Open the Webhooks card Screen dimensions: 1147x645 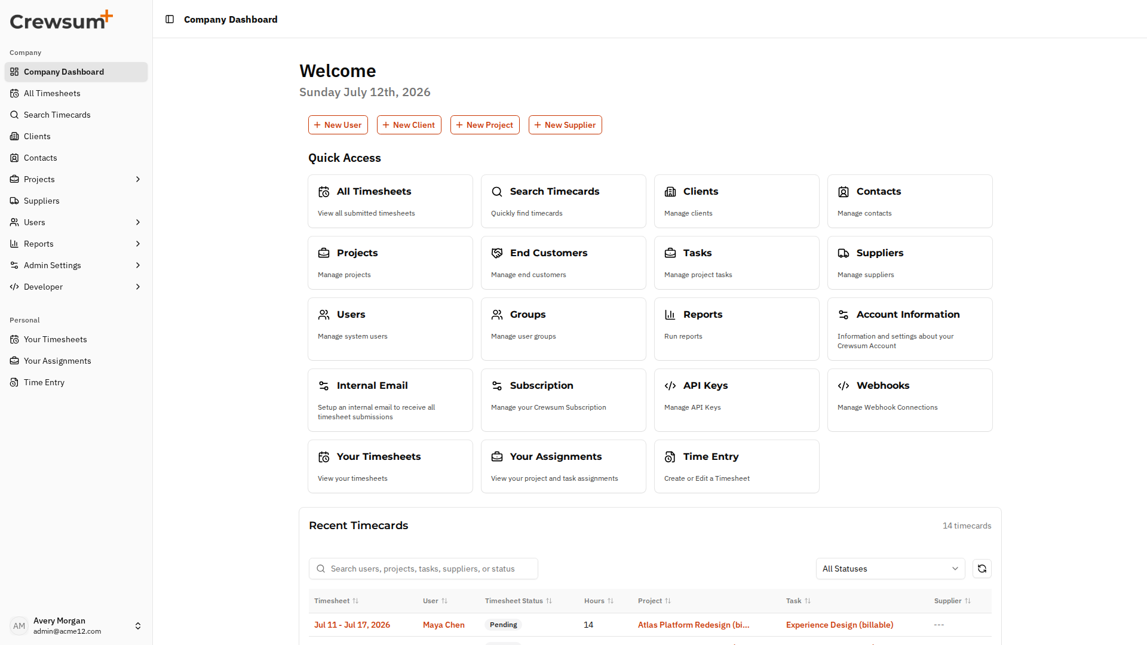point(910,400)
